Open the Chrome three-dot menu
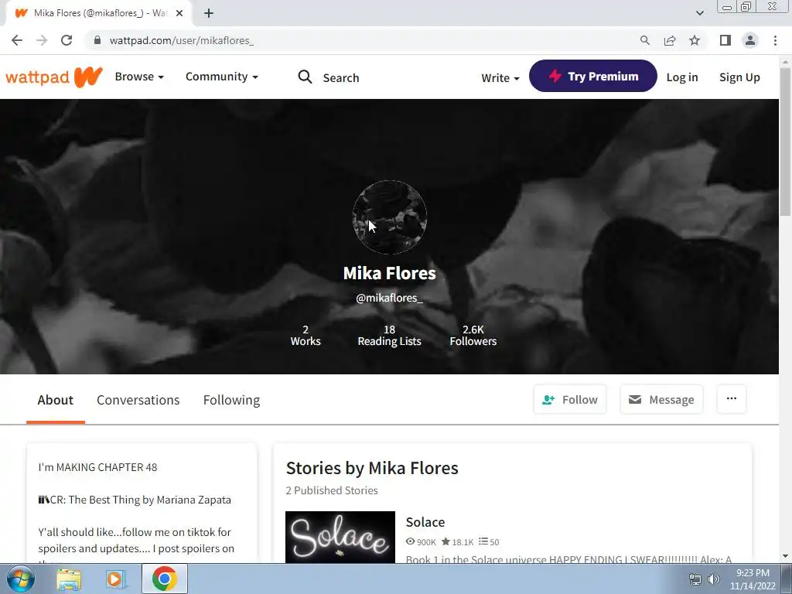792x594 pixels. [775, 40]
